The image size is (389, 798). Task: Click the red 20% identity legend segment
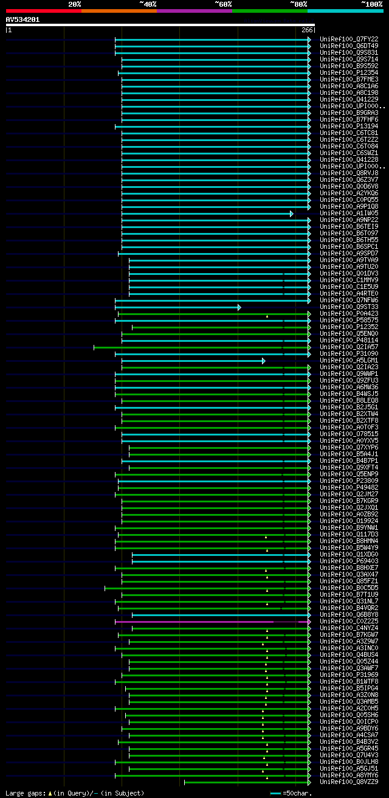44,10
